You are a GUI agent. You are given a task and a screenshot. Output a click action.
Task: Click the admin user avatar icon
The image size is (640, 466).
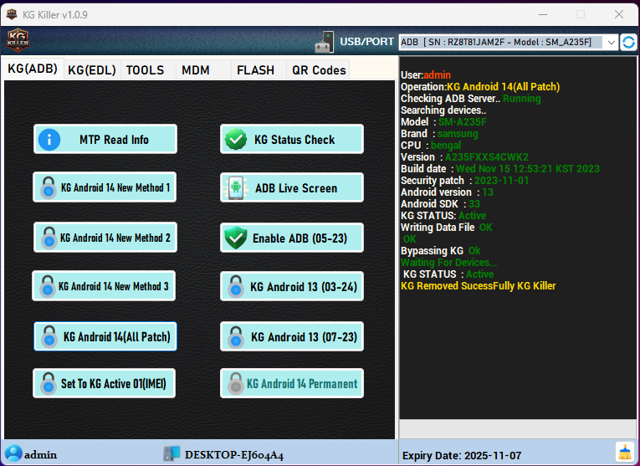coord(13,453)
